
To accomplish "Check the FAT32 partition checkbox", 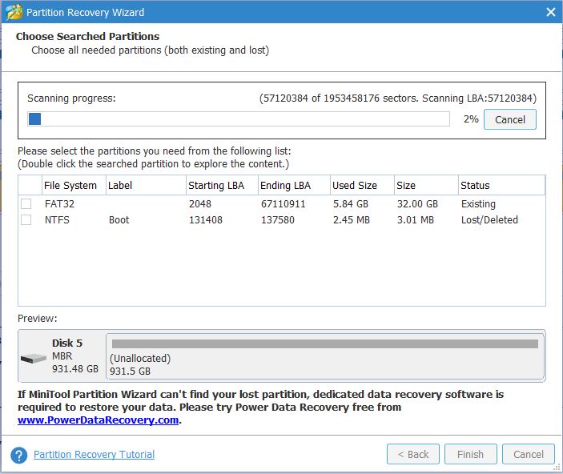I will pyautogui.click(x=26, y=204).
